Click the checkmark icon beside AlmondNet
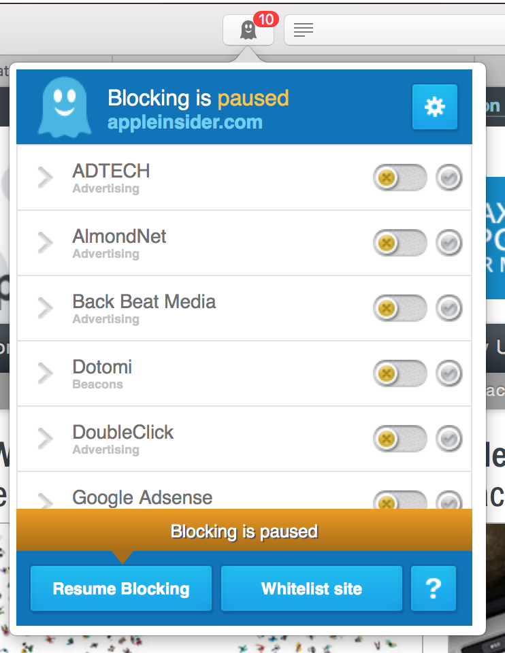This screenshot has height=653, width=505. 449,244
